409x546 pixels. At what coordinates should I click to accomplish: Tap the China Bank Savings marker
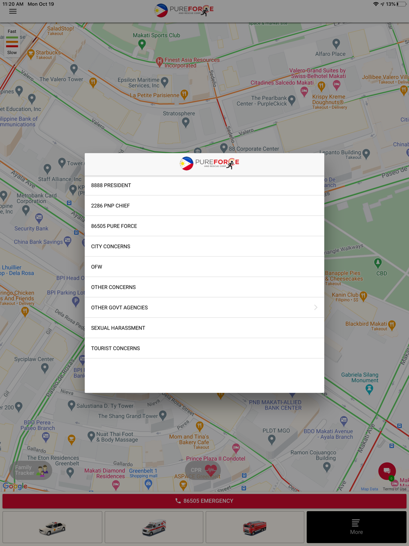tap(68, 241)
